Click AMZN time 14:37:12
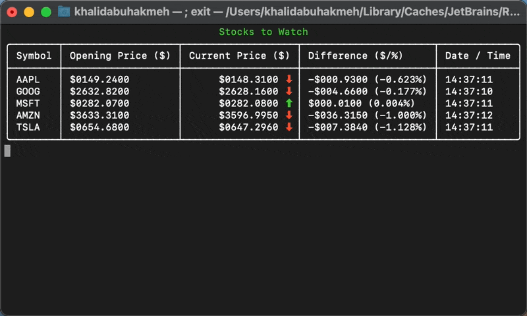This screenshot has height=316, width=527. point(469,115)
